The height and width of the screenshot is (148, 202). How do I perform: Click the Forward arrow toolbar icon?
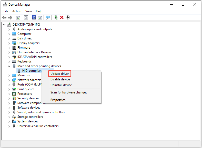[x=10, y=17]
